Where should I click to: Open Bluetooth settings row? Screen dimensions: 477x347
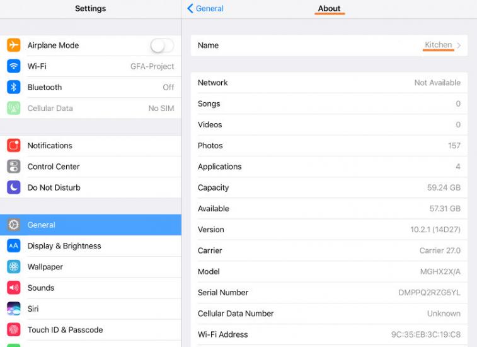click(x=91, y=87)
